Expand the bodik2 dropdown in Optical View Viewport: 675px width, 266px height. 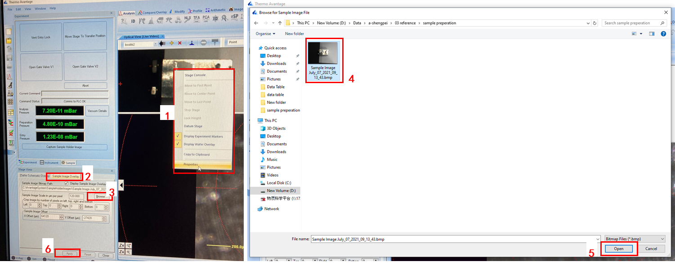tap(155, 44)
